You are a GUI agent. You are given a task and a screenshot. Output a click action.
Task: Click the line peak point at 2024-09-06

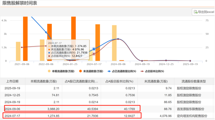pos(118,39)
